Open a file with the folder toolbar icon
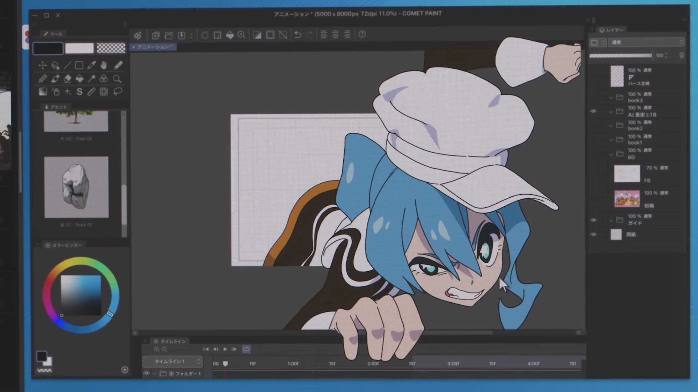698x392 pixels. (169, 35)
